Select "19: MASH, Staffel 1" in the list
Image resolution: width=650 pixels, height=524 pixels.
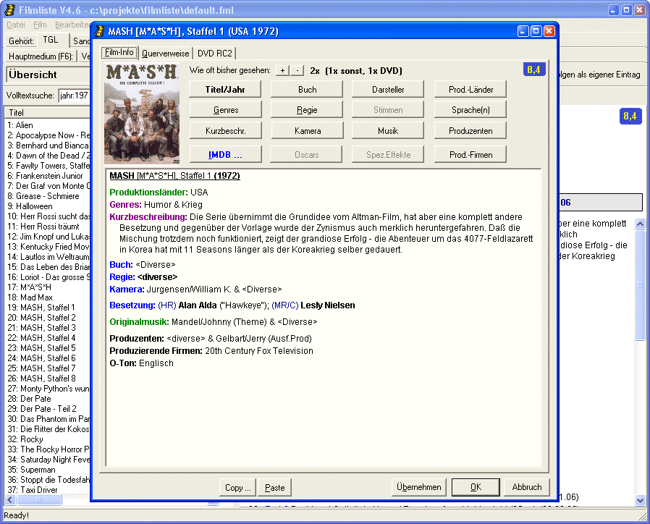point(41,308)
